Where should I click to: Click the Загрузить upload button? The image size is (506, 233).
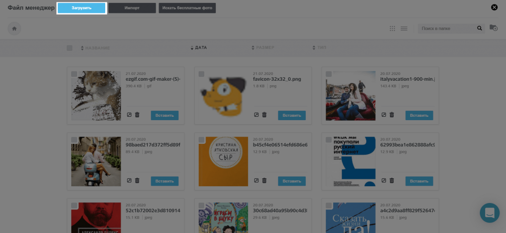click(82, 8)
